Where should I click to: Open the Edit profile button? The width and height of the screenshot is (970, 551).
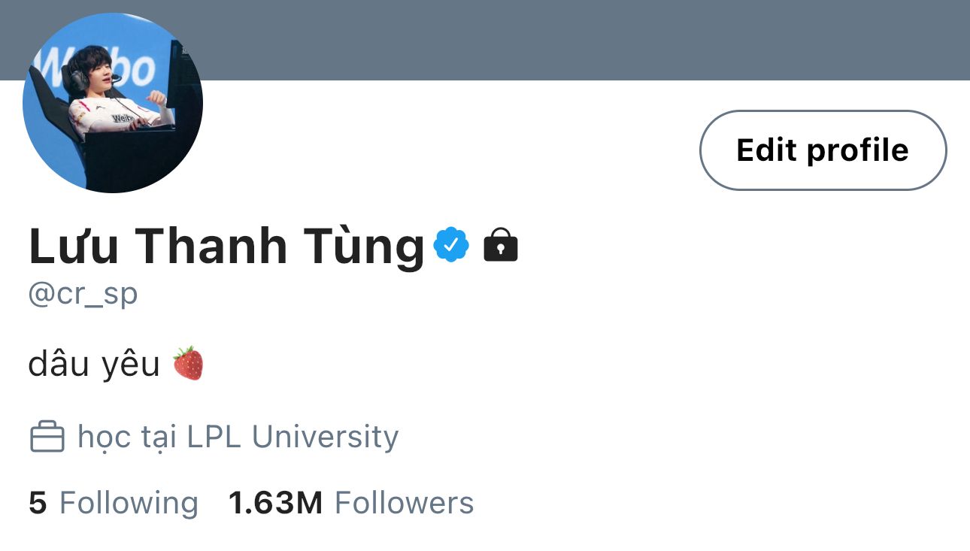[823, 150]
